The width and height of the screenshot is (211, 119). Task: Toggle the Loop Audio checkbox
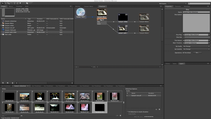(x=128, y=114)
